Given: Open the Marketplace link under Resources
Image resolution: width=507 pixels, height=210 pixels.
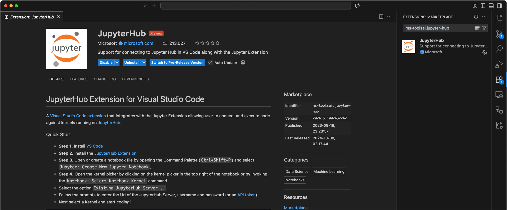Looking at the screenshot, I should [296, 208].
